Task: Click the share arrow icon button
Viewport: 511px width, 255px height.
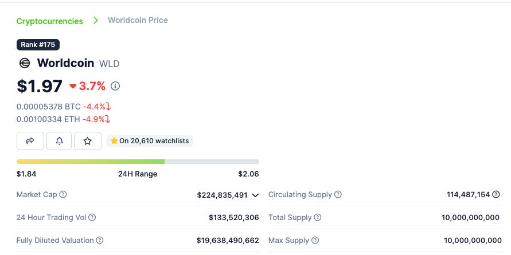Action: pos(30,140)
